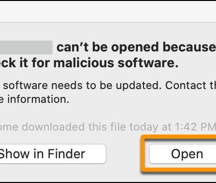This screenshot has width=216, height=183.
Task: Select the grayed-out redacted app name
Action: click(x=26, y=47)
